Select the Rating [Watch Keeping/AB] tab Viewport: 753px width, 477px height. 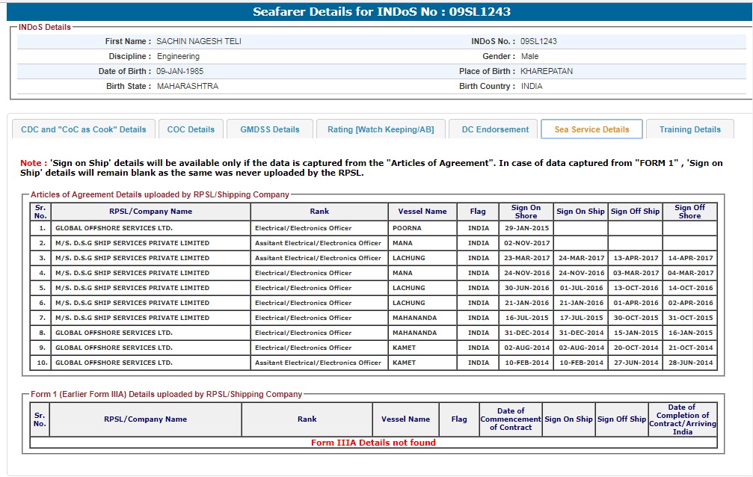pyautogui.click(x=381, y=129)
